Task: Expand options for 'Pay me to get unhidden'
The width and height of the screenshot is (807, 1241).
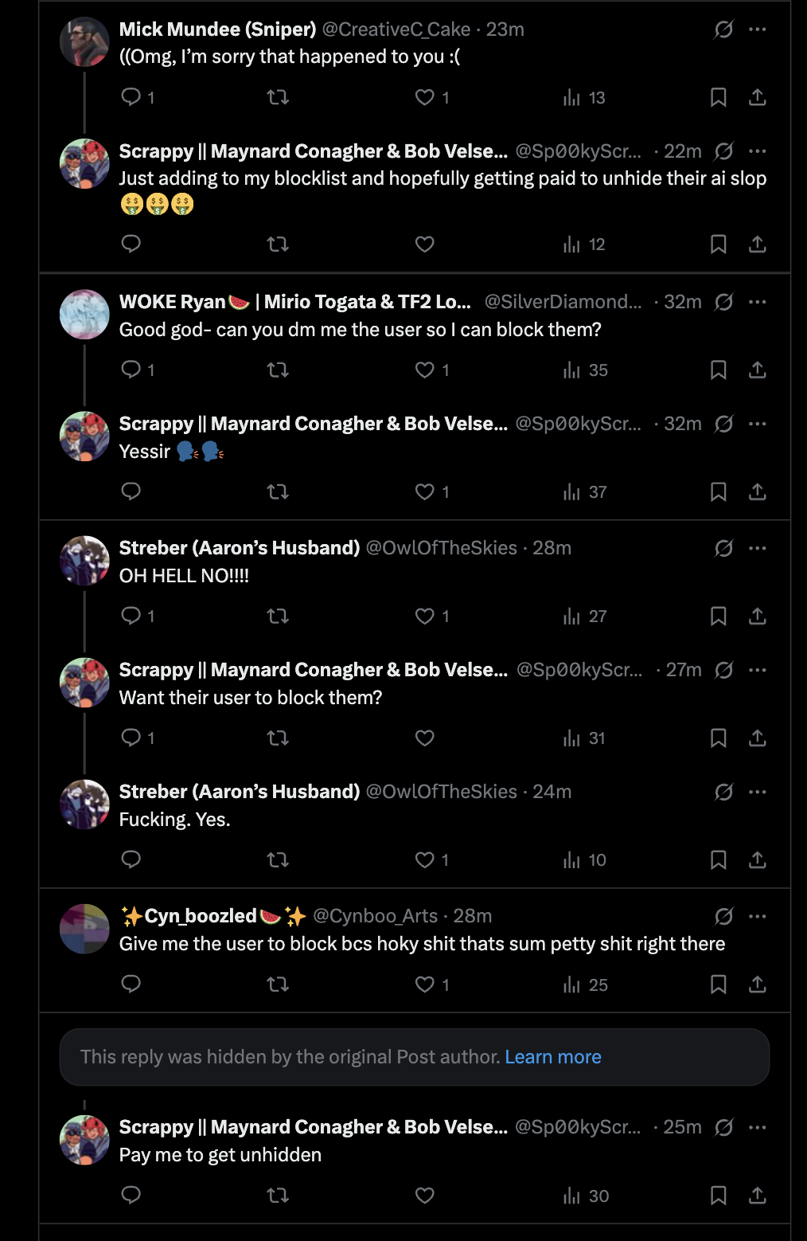Action: click(758, 1127)
